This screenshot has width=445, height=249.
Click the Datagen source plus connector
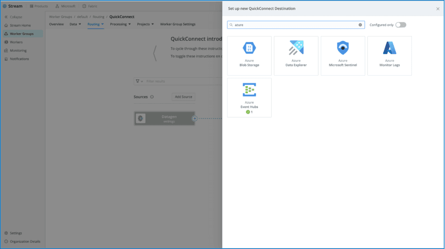(194, 119)
